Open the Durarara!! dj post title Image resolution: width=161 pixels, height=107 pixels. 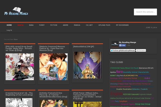pos(19,94)
